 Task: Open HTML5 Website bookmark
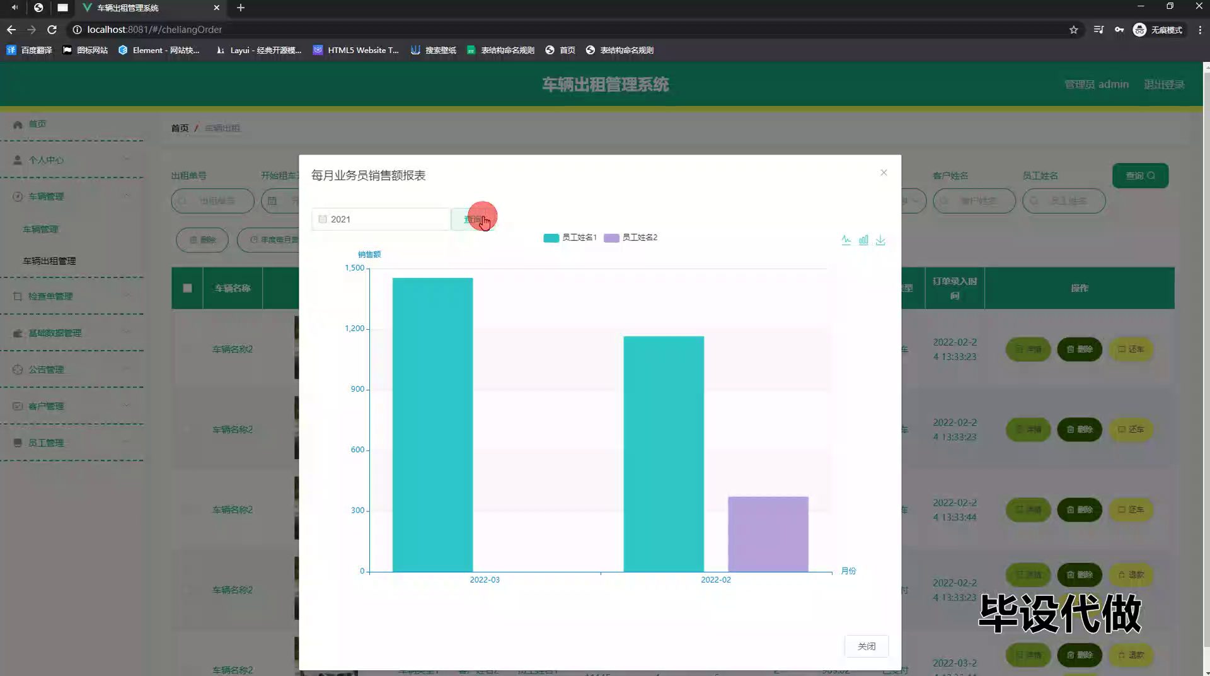[356, 50]
